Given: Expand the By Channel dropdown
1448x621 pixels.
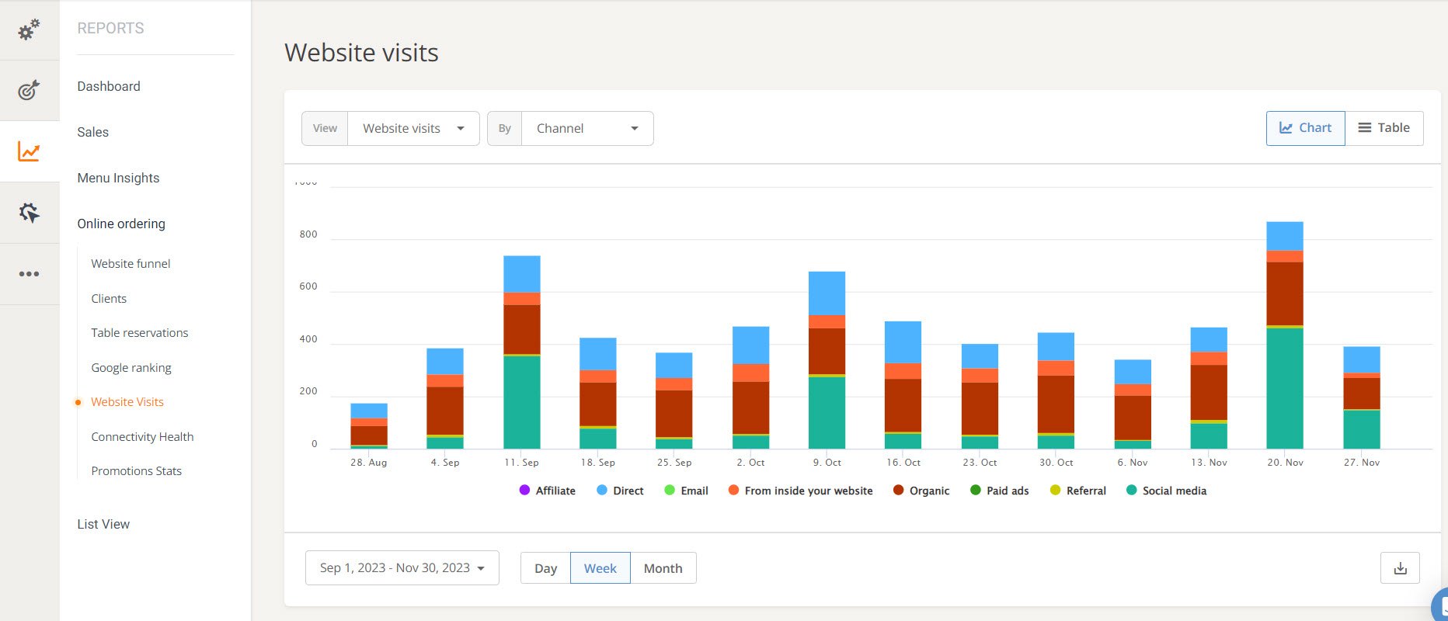Looking at the screenshot, I should (x=587, y=129).
